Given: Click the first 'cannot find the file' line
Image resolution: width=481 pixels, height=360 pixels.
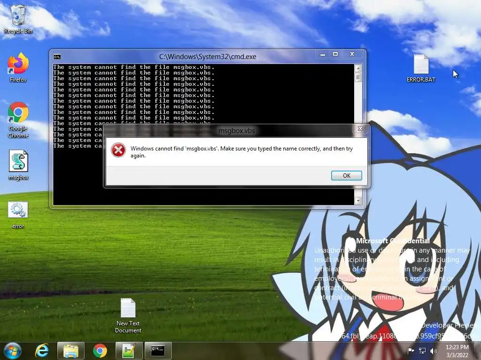Looking at the screenshot, I should [x=133, y=67].
